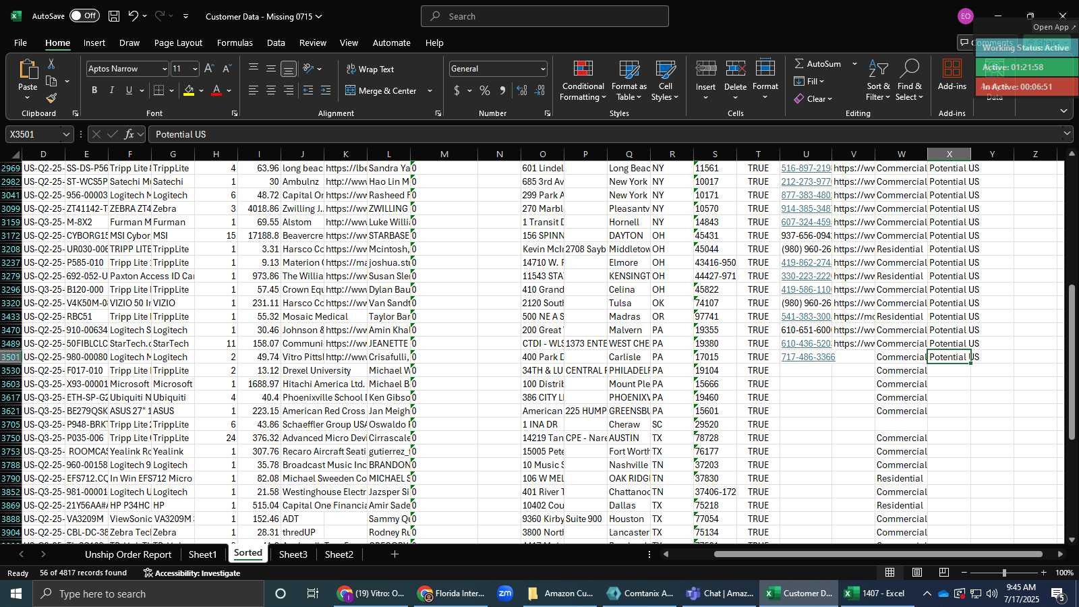Toggle Wrap Text

(370, 69)
